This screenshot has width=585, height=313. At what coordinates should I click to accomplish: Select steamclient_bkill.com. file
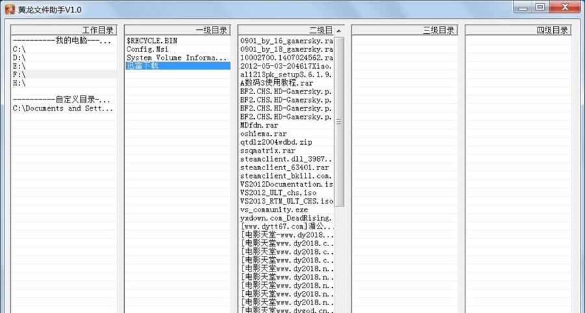click(286, 176)
